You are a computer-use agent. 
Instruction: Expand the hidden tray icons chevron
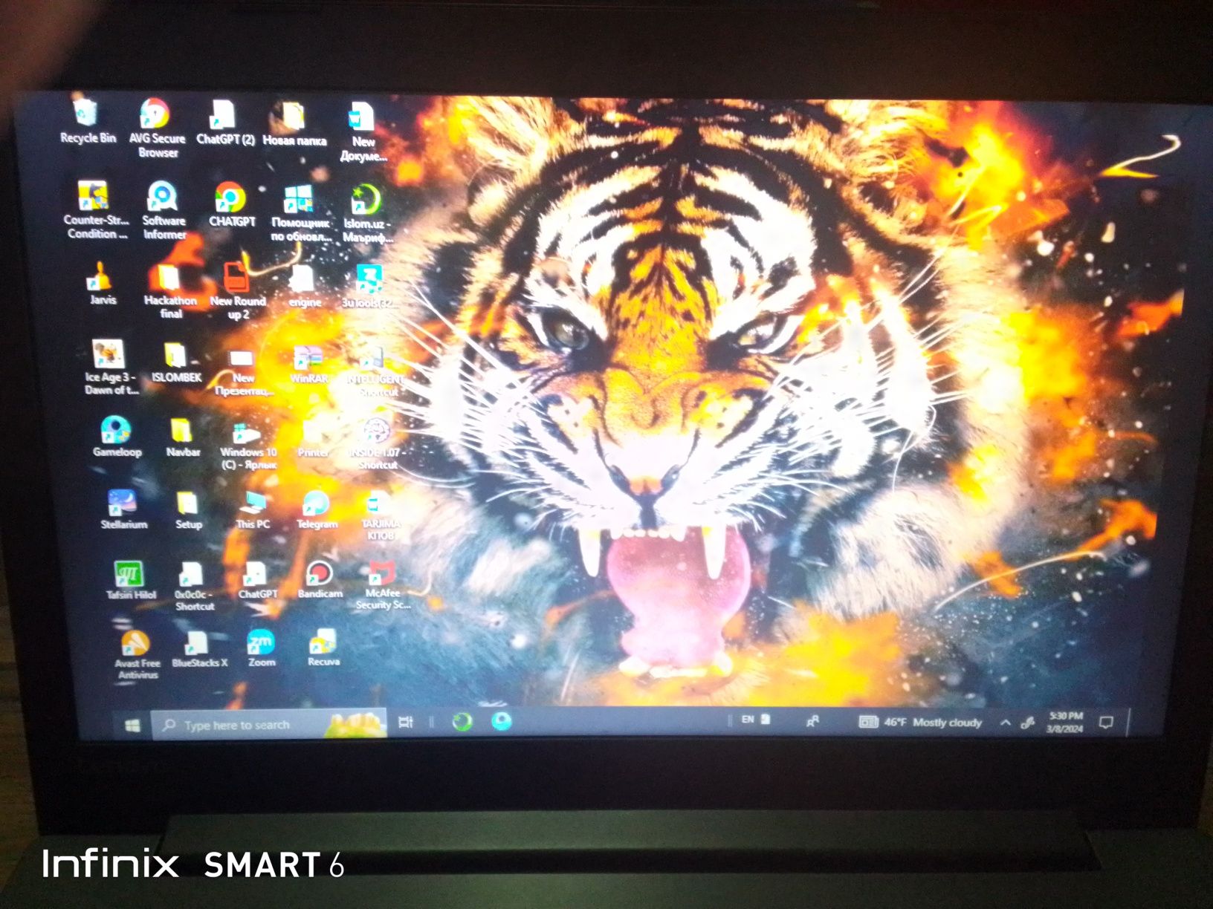tap(1005, 722)
